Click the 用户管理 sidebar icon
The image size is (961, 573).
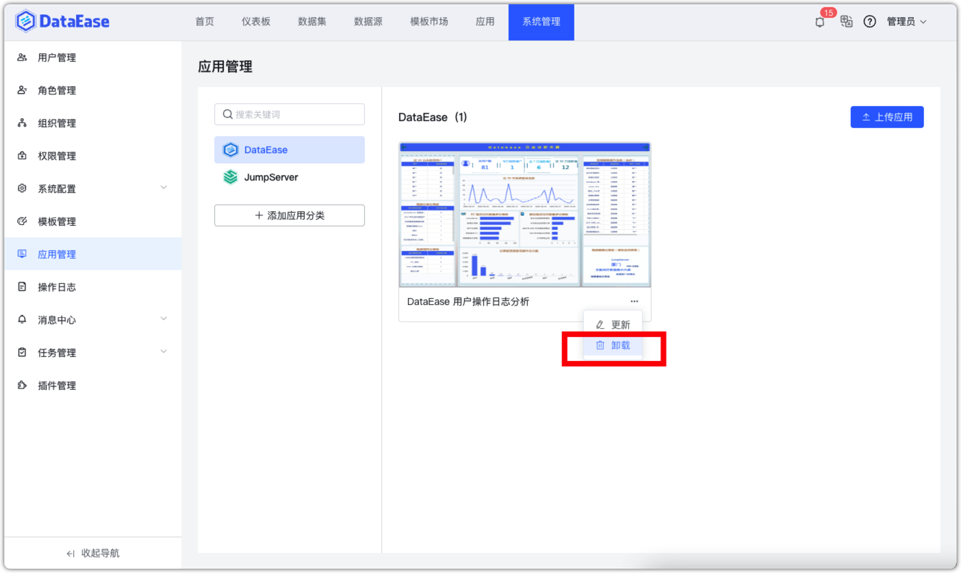[x=22, y=57]
